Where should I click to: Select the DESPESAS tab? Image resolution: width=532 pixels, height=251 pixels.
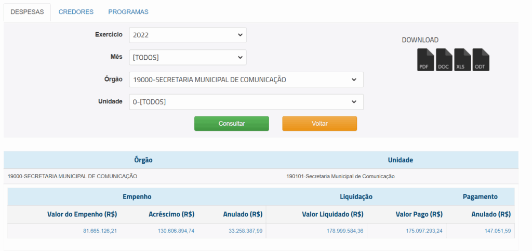point(27,11)
